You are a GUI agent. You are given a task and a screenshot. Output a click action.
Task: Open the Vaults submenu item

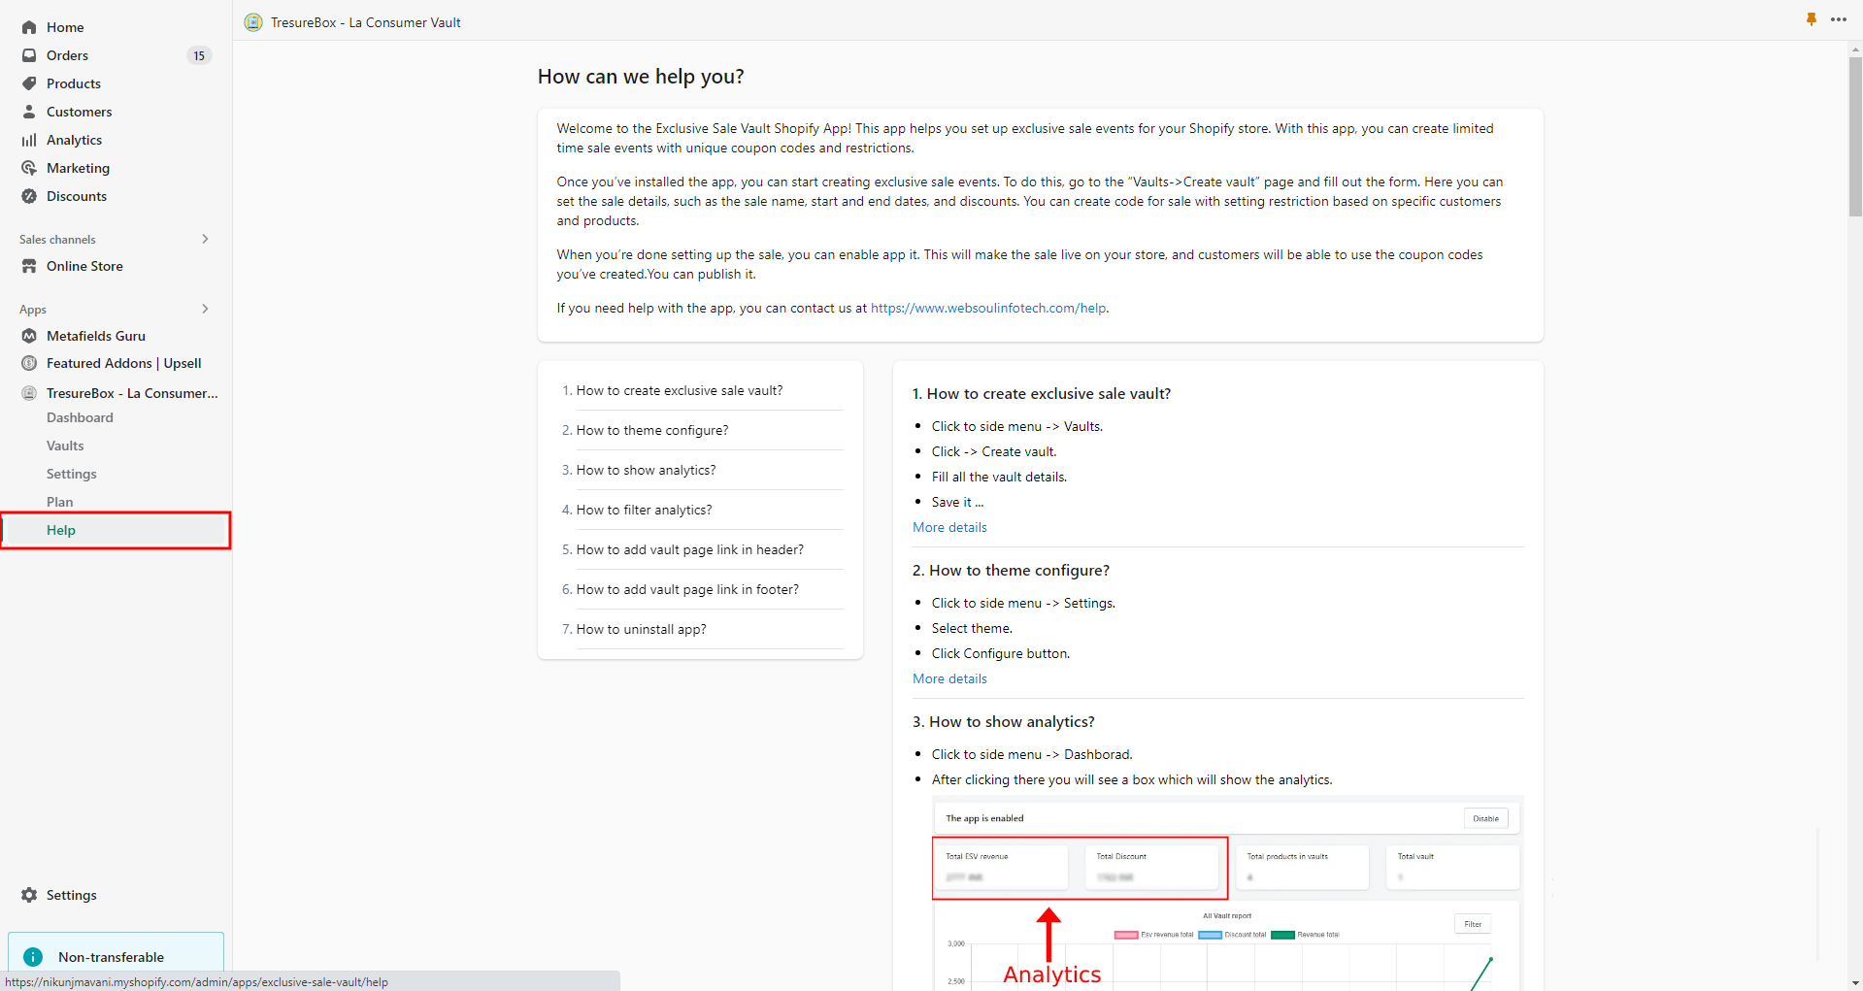click(65, 446)
